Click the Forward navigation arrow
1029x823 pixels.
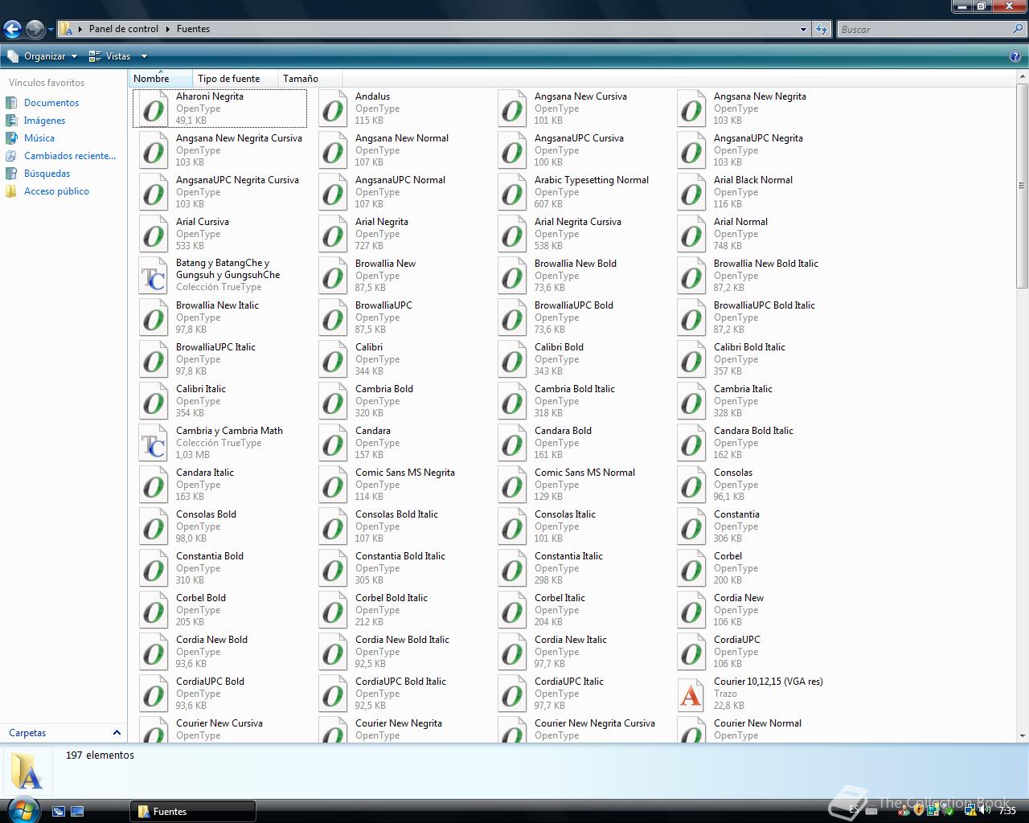pyautogui.click(x=35, y=30)
